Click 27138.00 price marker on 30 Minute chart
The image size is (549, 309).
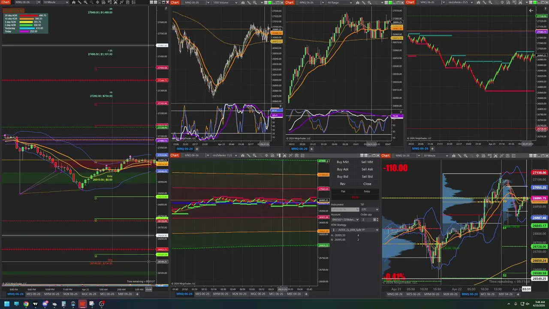tap(539, 173)
